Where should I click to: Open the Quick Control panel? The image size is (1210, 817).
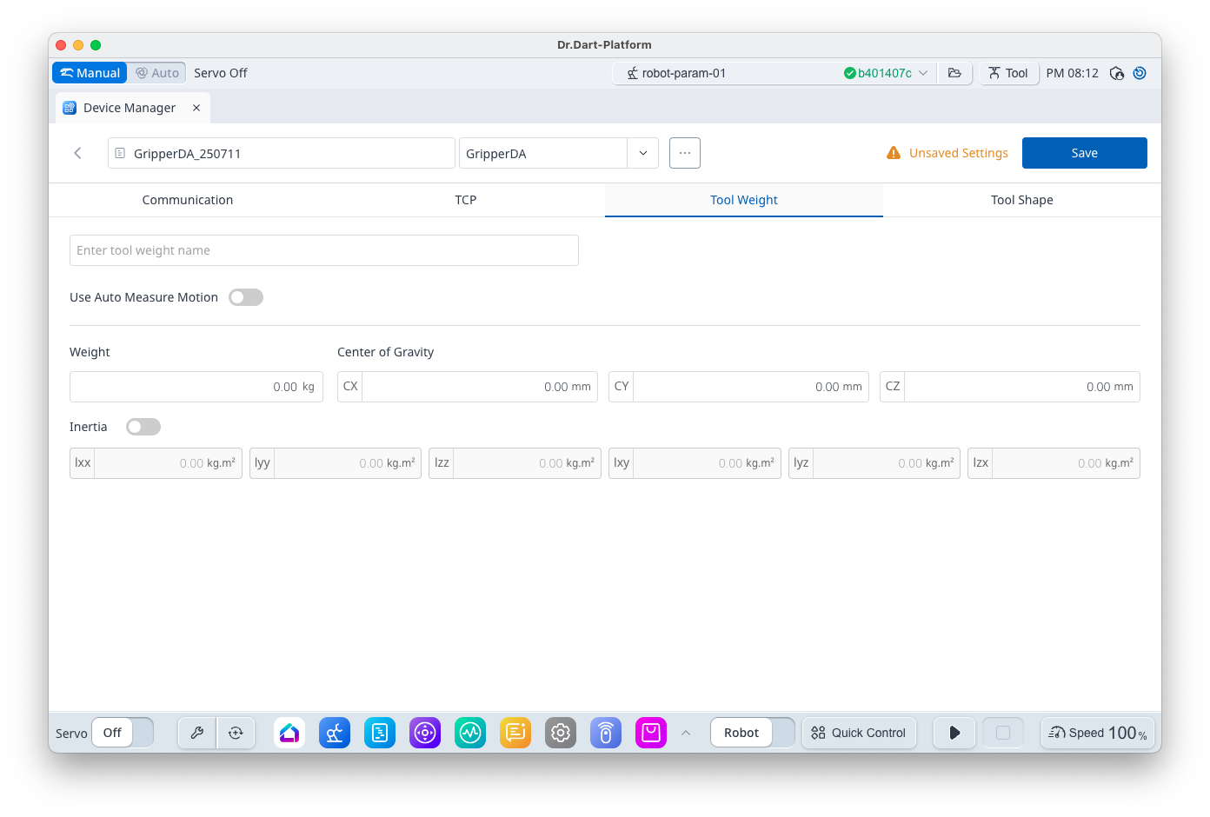(x=859, y=733)
